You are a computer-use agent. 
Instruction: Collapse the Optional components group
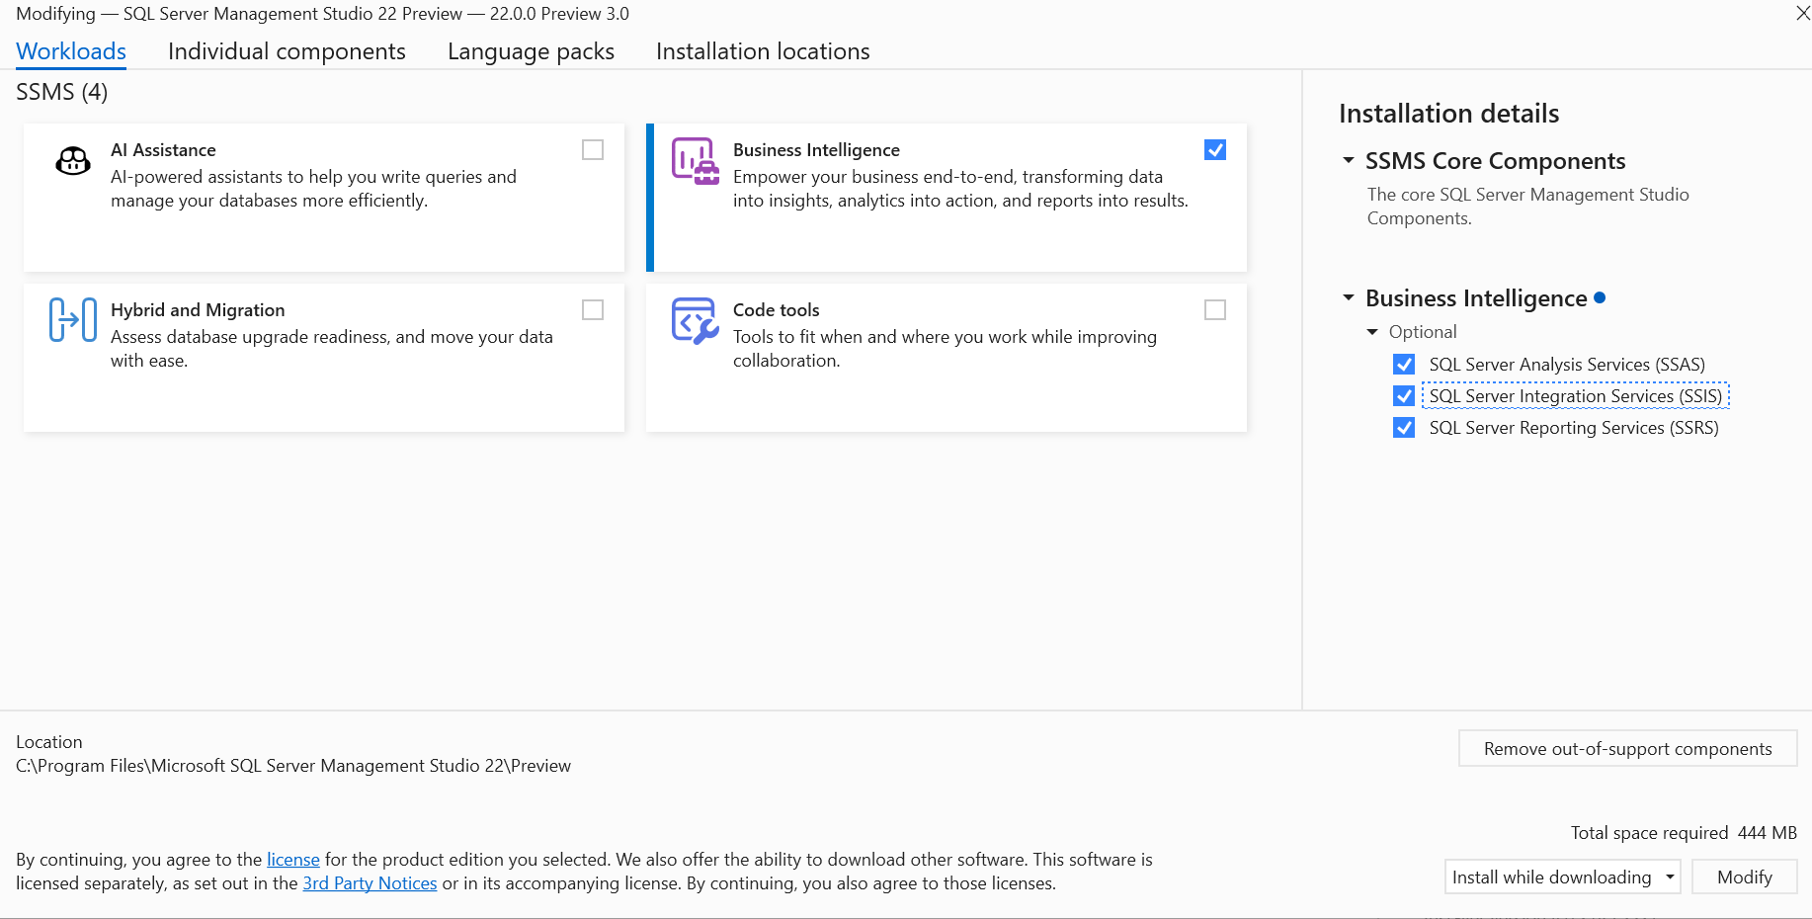(1372, 331)
